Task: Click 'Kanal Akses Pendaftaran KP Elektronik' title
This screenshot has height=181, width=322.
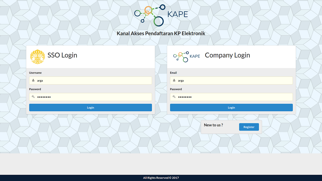Action: pyautogui.click(x=161, y=34)
